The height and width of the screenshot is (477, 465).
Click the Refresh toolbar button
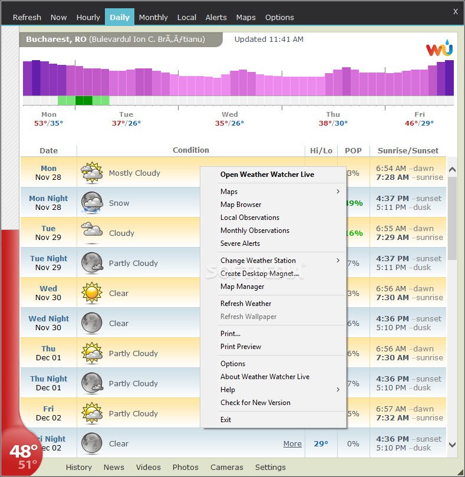[x=27, y=17]
